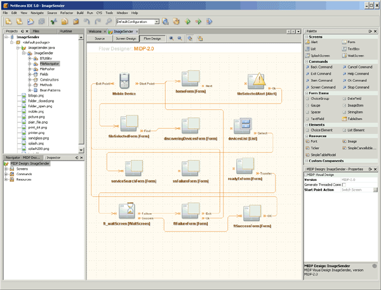The height and width of the screenshot is (290, 381).
Task: Click the Source view button
Action: (x=100, y=38)
